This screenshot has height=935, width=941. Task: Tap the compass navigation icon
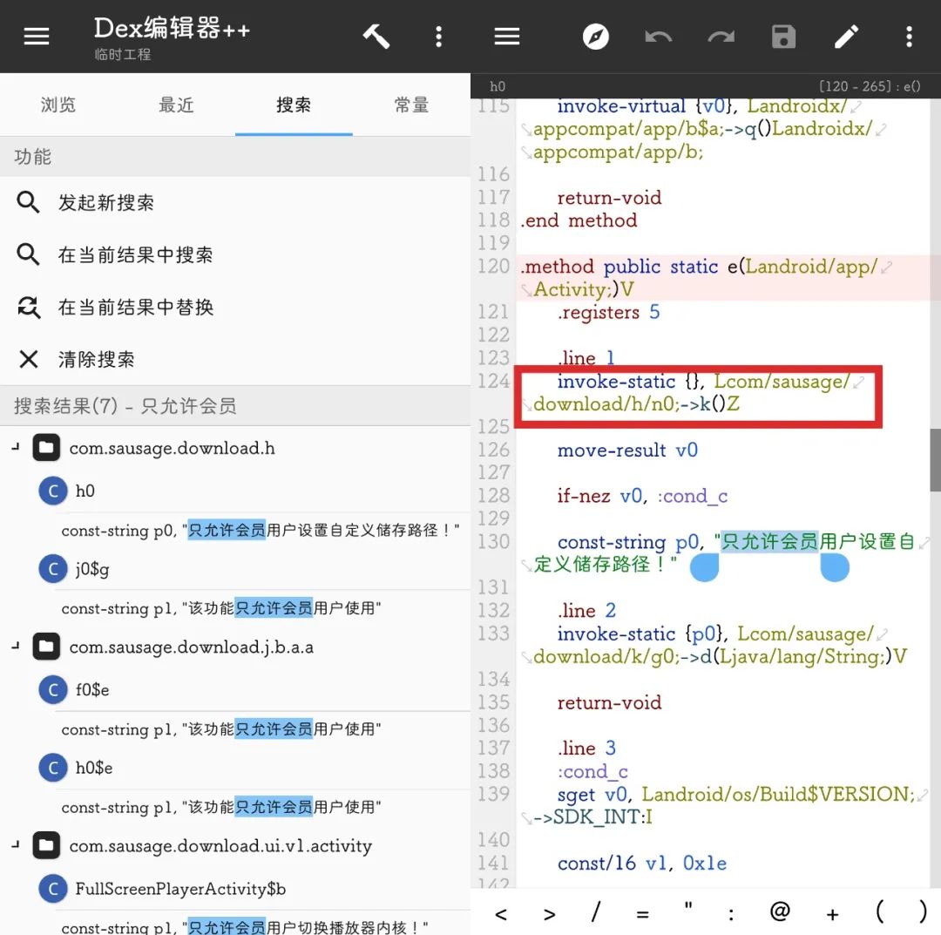coord(596,37)
